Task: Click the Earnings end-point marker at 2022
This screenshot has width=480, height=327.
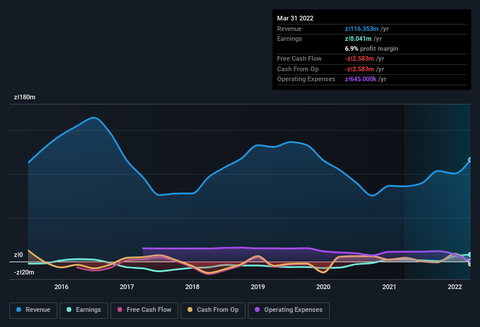Action: point(470,255)
